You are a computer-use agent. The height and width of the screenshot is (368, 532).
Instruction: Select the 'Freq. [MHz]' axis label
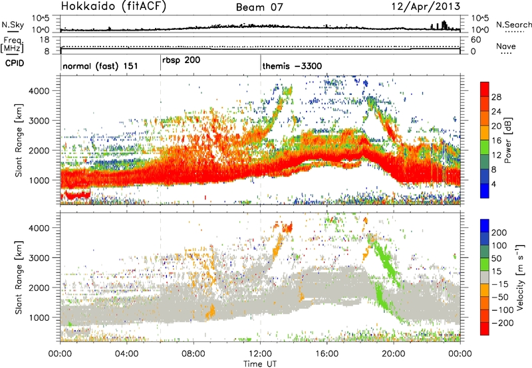click(x=13, y=45)
